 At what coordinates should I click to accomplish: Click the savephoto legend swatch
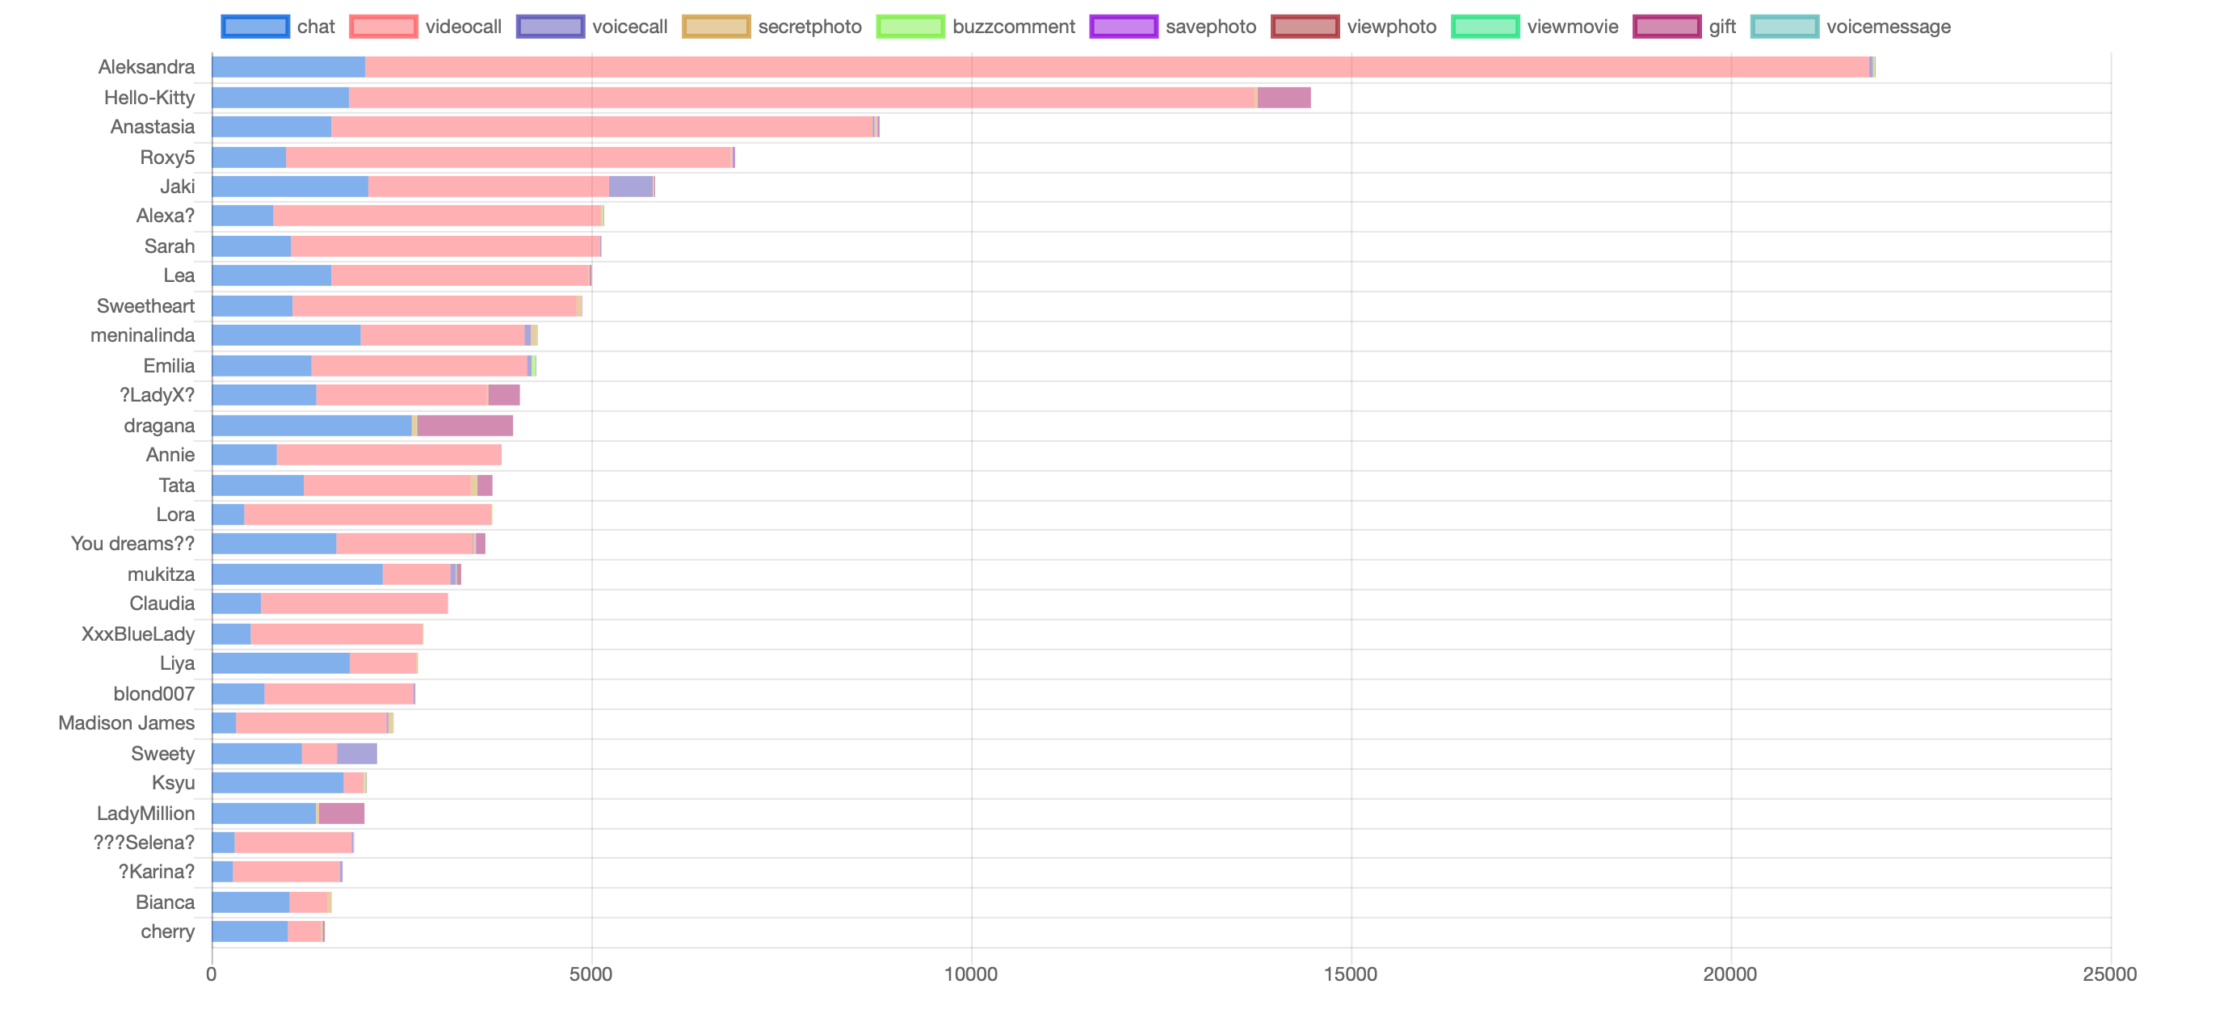1124,27
